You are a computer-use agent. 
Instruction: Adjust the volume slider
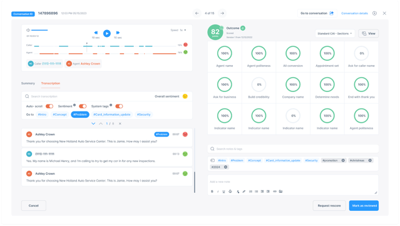pyautogui.click(x=39, y=30)
